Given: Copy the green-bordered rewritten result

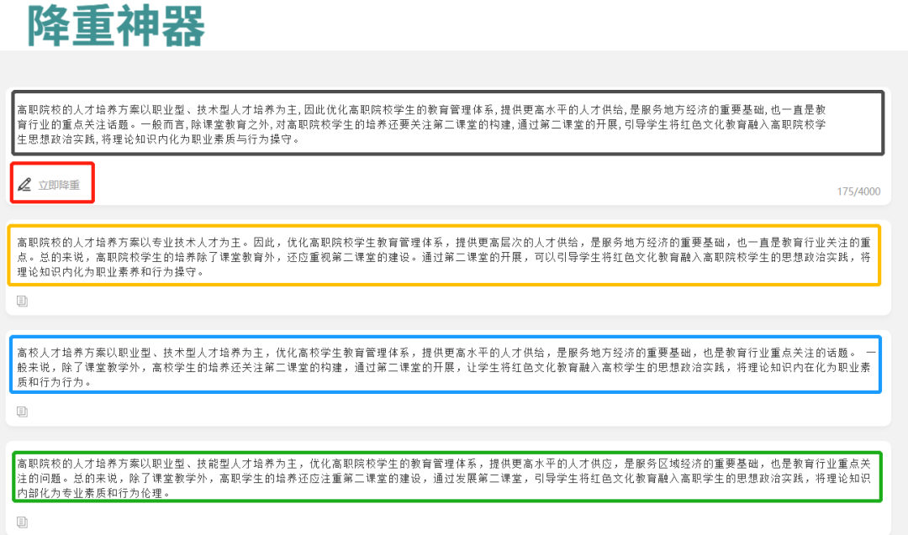Looking at the screenshot, I should pyautogui.click(x=23, y=522).
